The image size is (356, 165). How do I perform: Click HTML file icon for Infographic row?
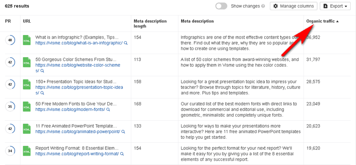click(27, 40)
